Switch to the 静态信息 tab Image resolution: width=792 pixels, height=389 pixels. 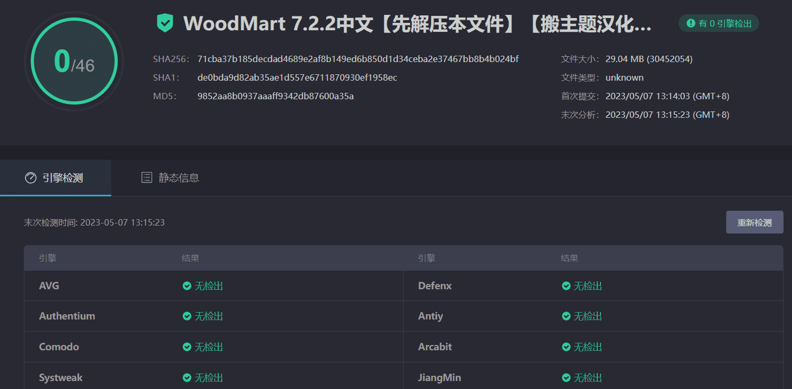click(170, 178)
